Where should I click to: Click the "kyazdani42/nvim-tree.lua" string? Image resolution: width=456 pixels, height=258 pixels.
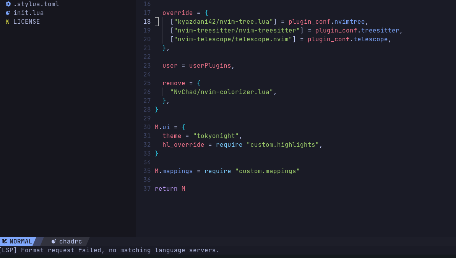coord(223,21)
